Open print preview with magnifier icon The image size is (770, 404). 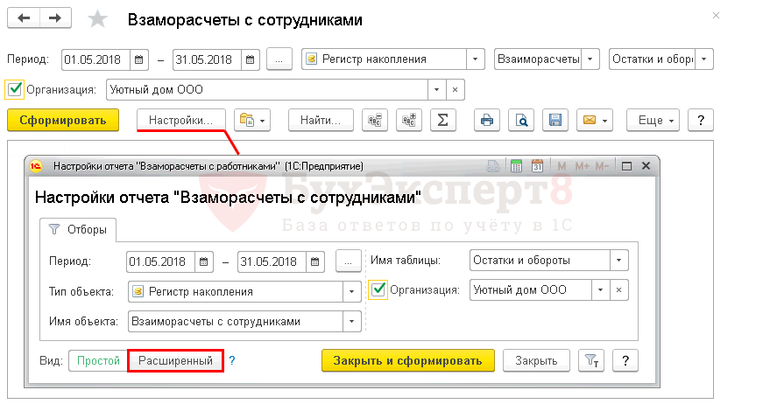pos(521,120)
